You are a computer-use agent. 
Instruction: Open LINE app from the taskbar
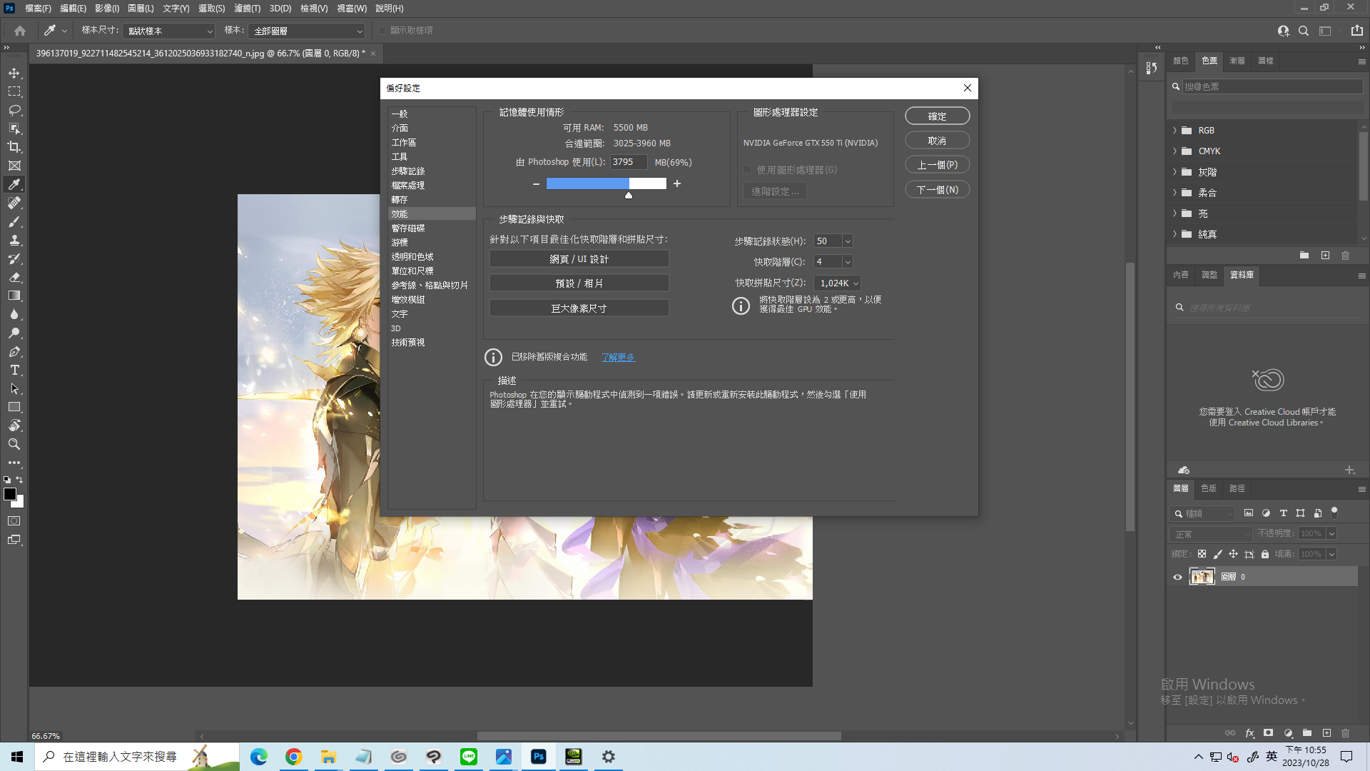469,757
